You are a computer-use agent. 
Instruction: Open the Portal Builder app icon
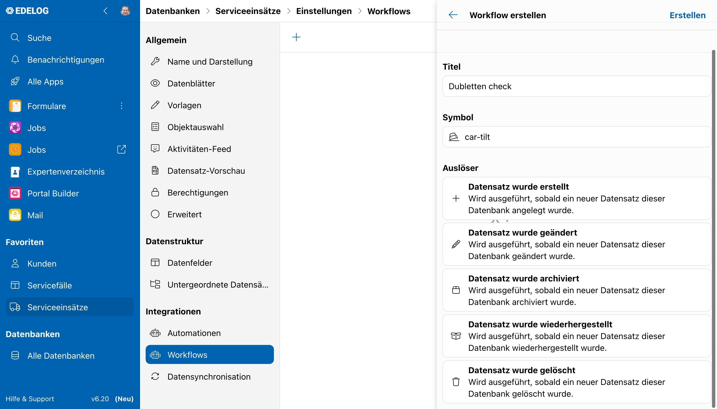15,193
